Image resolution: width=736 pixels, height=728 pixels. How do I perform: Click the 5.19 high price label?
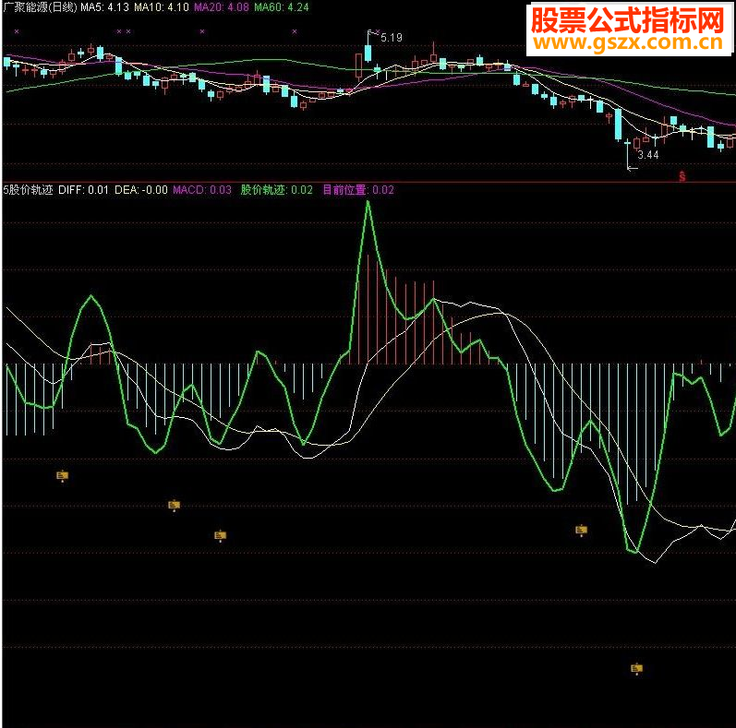pos(392,38)
